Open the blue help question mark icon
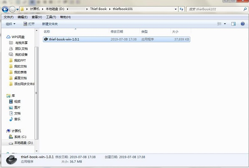The image size is (249, 168). coord(243,24)
